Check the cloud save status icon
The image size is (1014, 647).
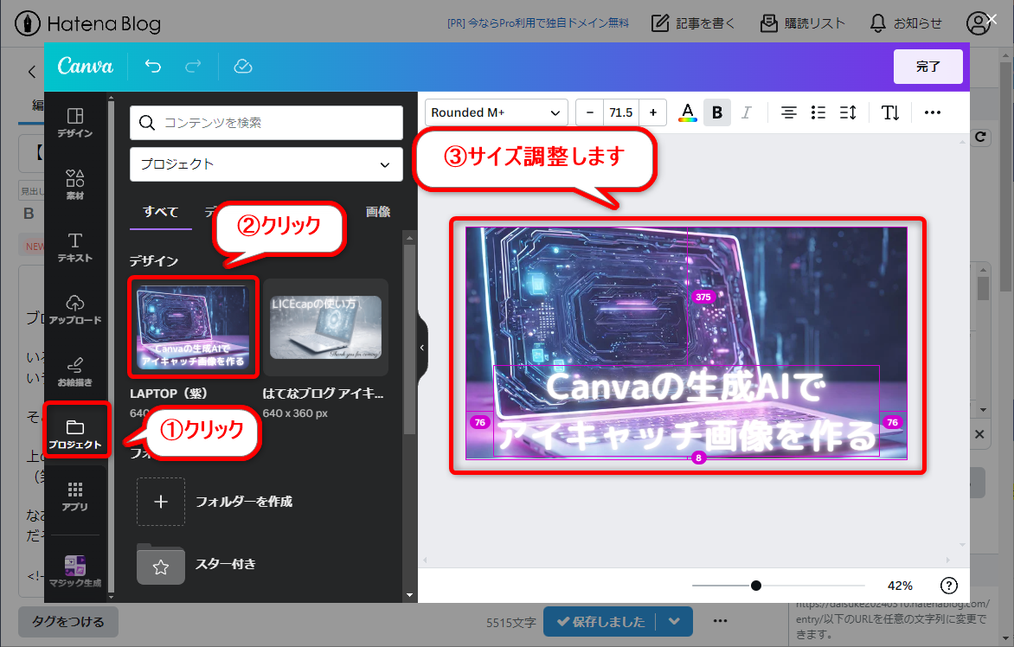click(x=242, y=66)
